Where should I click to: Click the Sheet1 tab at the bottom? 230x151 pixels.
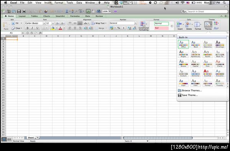coord(31,138)
